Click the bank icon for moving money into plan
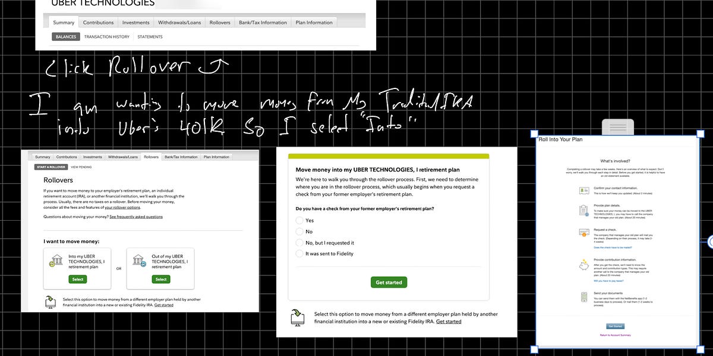Viewport: 713px width, 356px height. pos(57,260)
